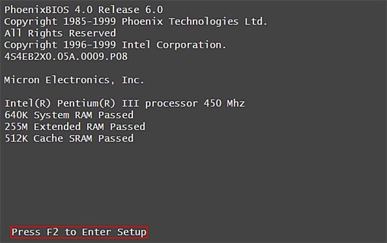The height and width of the screenshot is (243, 387).
Task: Click the 'All Rights Reserved' text
Action: coord(60,33)
